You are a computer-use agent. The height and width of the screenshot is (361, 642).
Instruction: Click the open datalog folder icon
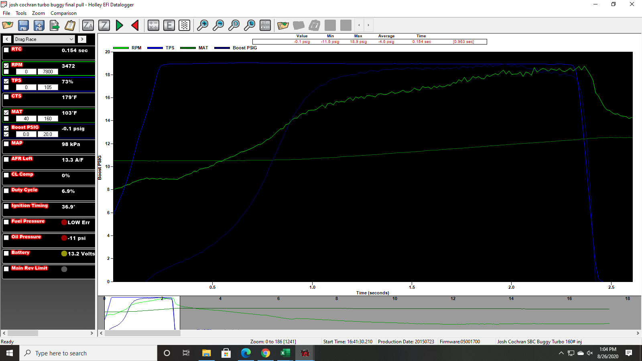pos(8,25)
